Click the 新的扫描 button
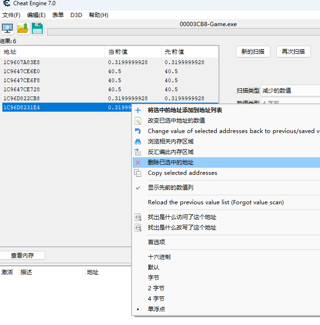This screenshot has width=320, height=325. coord(253,52)
